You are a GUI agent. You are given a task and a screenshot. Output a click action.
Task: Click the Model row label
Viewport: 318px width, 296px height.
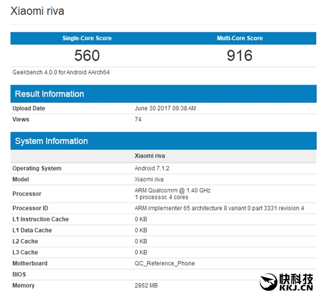pyautogui.click(x=21, y=180)
